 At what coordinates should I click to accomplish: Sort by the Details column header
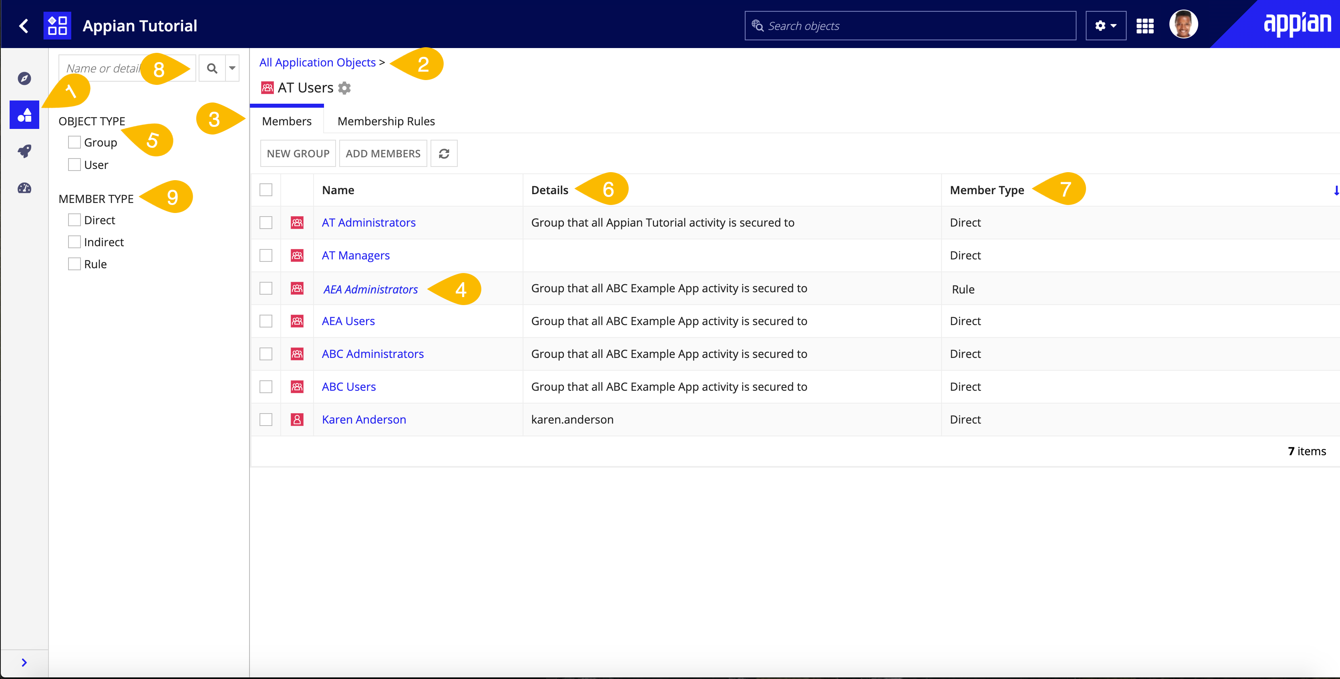click(549, 190)
